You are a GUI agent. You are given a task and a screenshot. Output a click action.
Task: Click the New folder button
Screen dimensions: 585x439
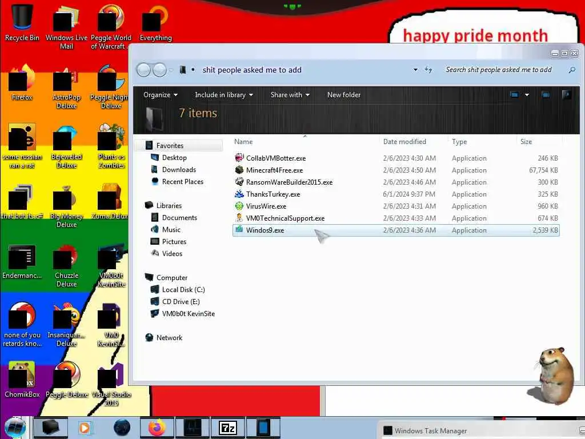point(344,95)
